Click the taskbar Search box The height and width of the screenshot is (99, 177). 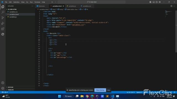[68, 96]
